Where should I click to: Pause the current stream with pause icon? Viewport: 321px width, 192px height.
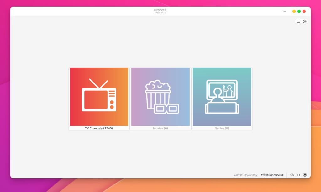(x=298, y=175)
